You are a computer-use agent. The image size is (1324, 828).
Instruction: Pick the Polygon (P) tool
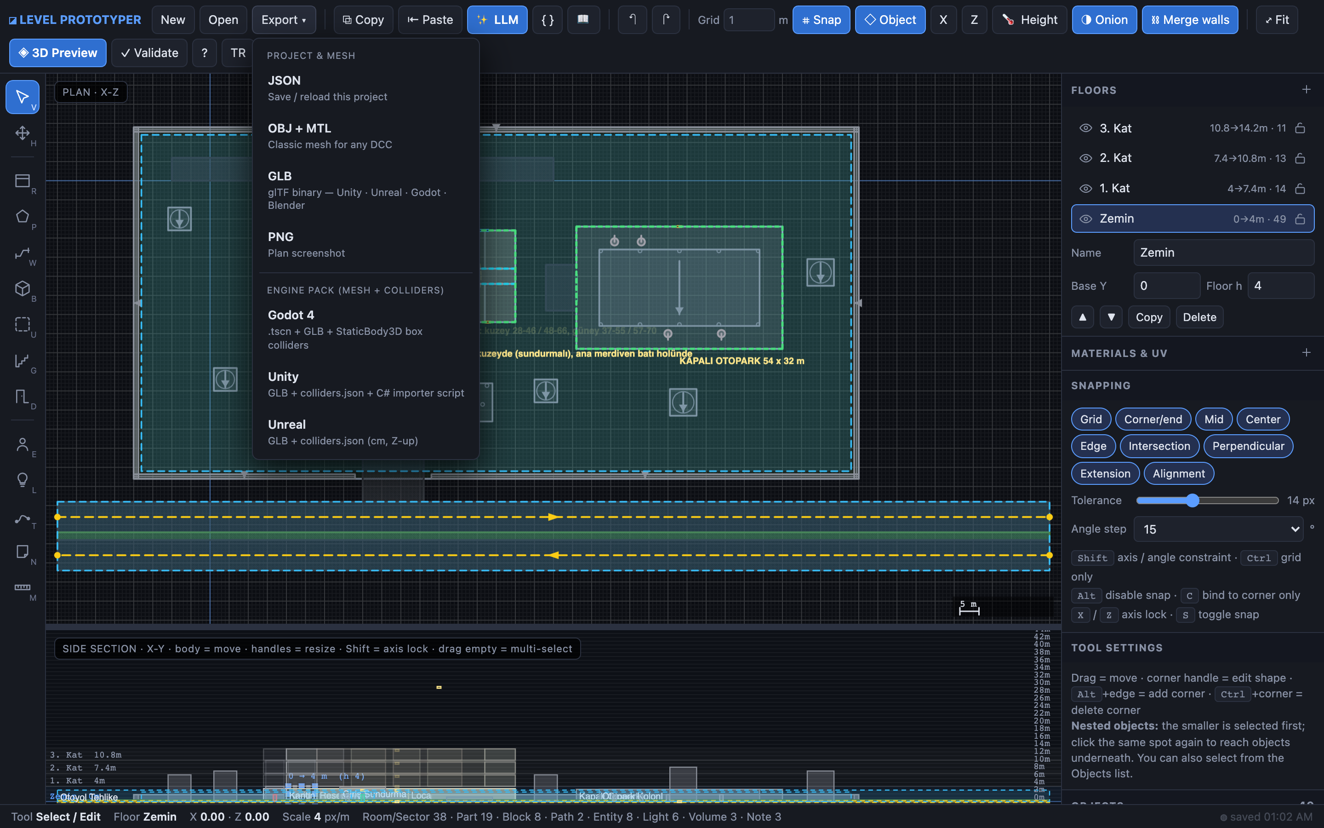click(23, 217)
